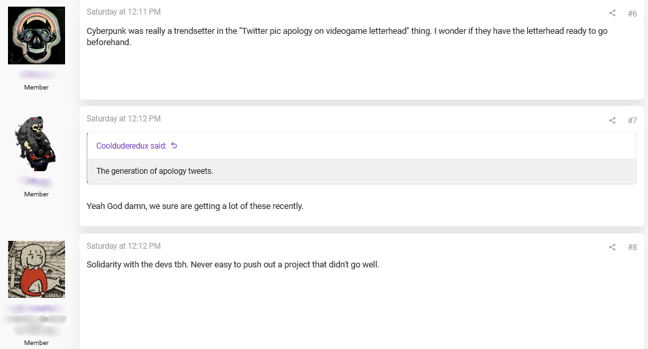Click the blurred username of post #7's author

point(37,181)
